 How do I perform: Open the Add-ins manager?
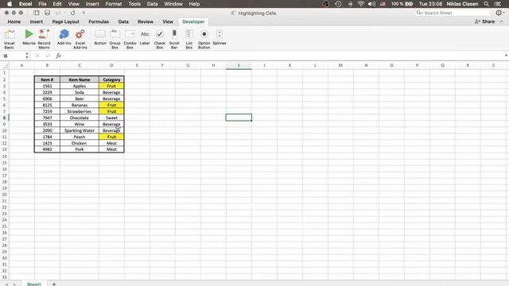click(64, 37)
